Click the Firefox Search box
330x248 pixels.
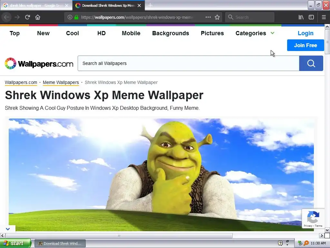[x=250, y=17]
